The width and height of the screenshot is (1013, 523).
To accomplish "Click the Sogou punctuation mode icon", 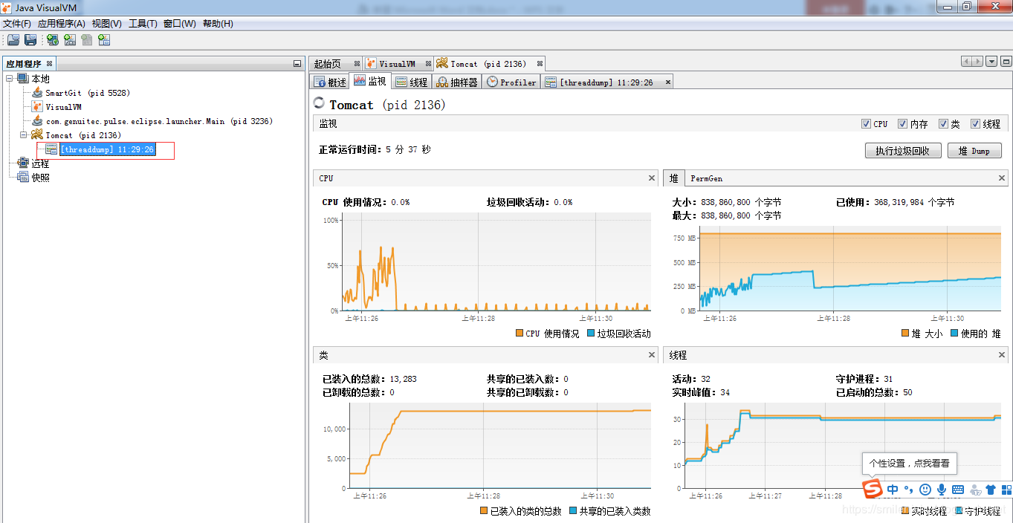I will [908, 490].
